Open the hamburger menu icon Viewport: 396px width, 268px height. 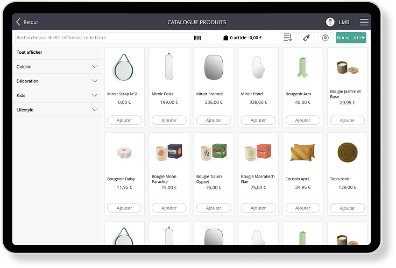pos(364,22)
